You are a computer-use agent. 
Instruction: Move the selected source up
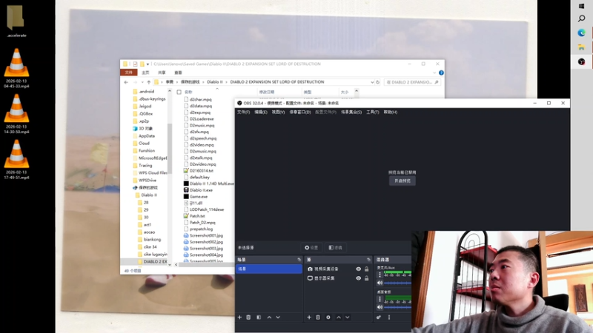(339, 317)
